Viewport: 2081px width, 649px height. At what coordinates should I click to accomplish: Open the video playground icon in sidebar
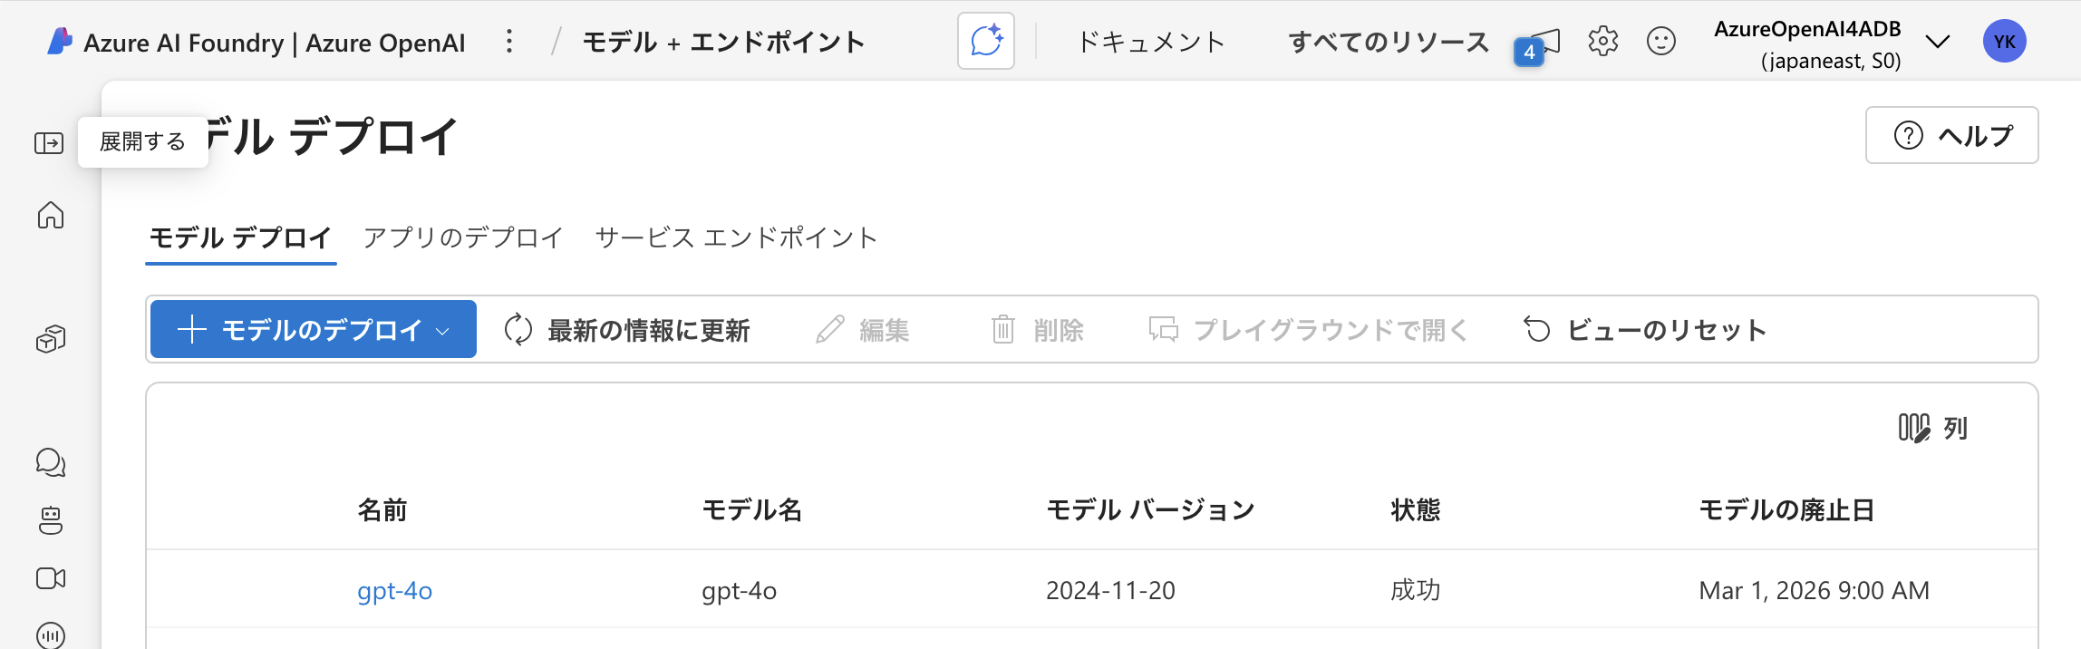tap(51, 577)
